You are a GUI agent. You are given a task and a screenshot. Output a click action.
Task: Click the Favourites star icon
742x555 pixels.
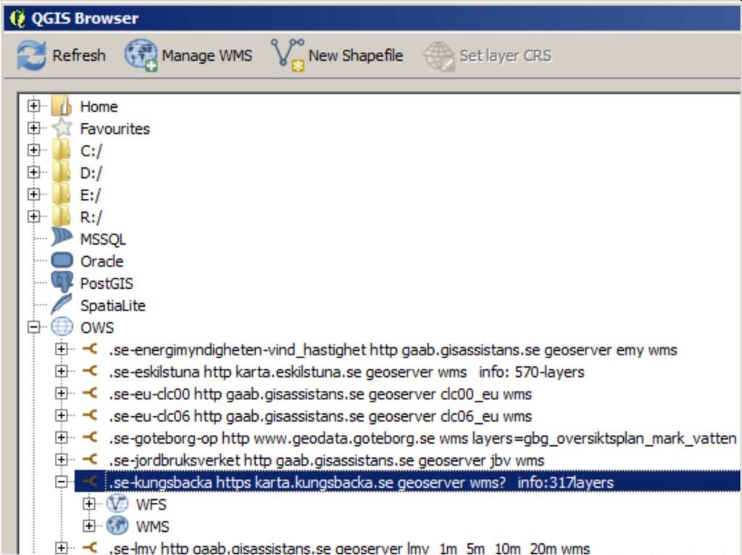pyautogui.click(x=62, y=128)
